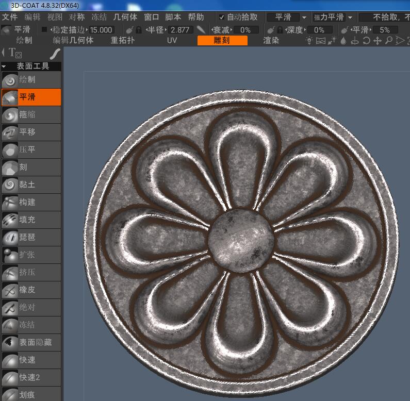Click the brush falloff profile icon

[x=201, y=29]
